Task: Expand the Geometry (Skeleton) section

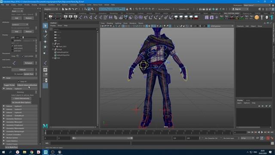Action: 4,119
